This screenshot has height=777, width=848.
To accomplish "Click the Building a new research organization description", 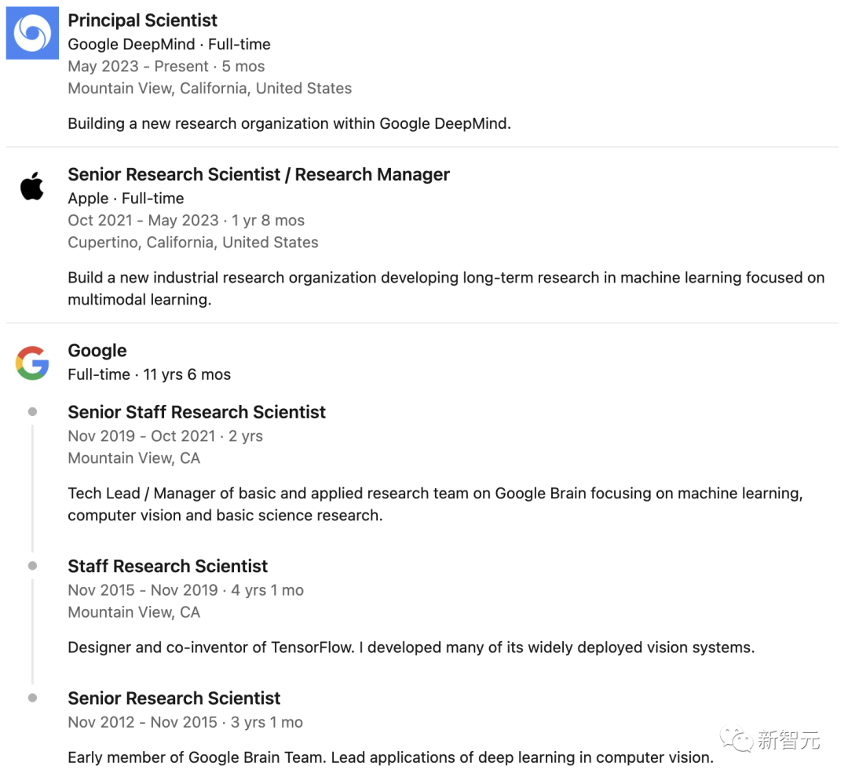I will [x=289, y=124].
